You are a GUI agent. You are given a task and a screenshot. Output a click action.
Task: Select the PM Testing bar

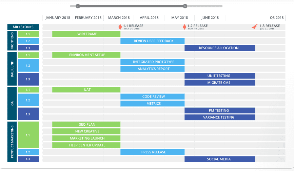pyautogui.click(x=220, y=110)
